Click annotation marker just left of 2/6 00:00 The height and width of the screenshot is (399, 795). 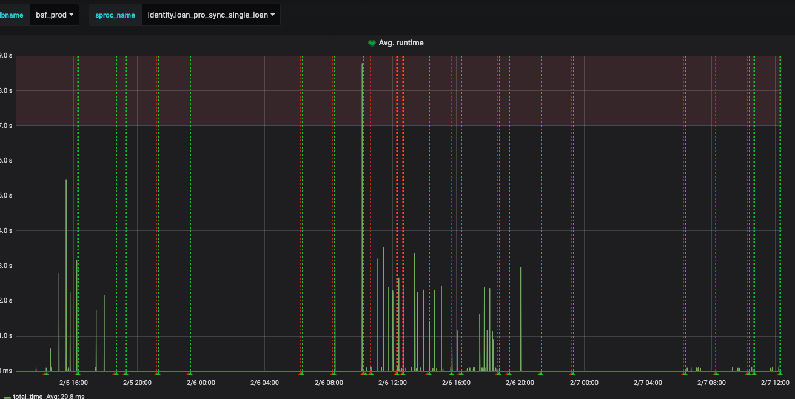[189, 374]
